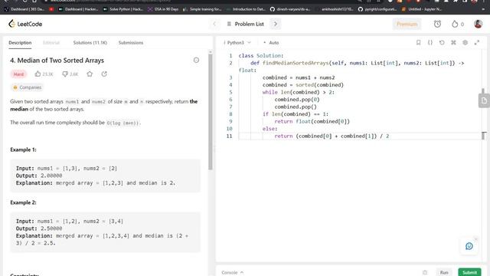Click the streak flame icon
Screen dimensions: 490x276
(x=455, y=24)
